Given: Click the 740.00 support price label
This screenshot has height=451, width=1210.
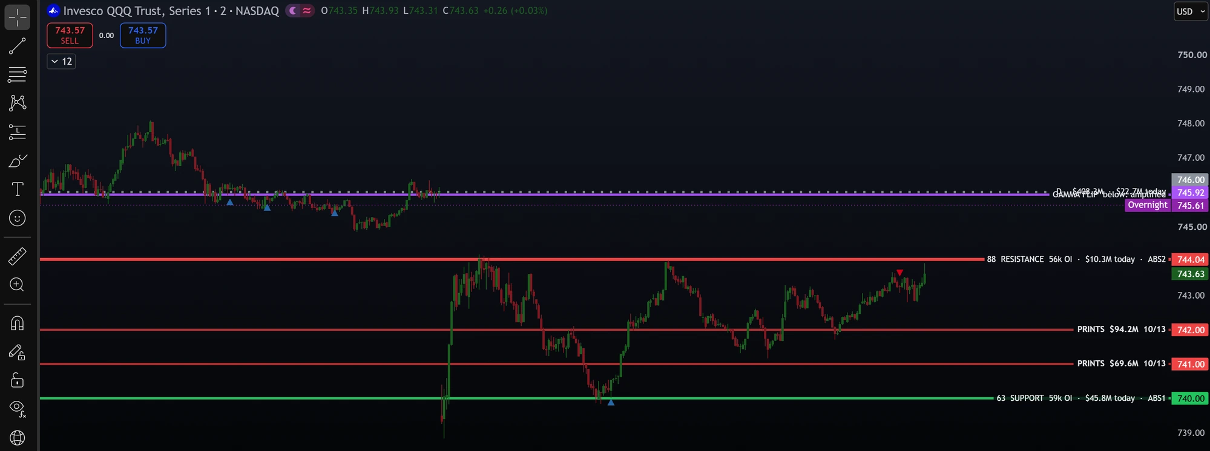Looking at the screenshot, I should point(1190,398).
